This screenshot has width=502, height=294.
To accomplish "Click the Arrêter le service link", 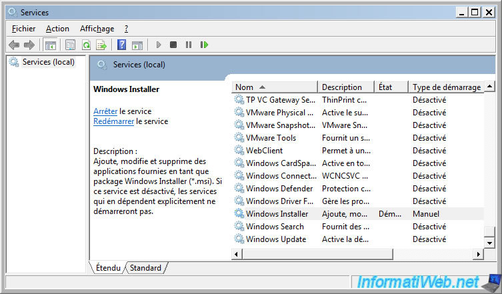I will coord(105,111).
